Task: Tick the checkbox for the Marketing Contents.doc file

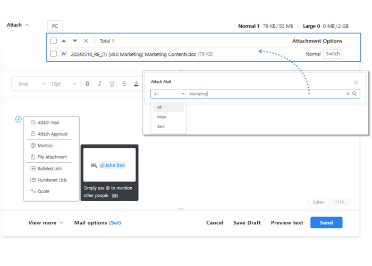Action: coord(53,54)
